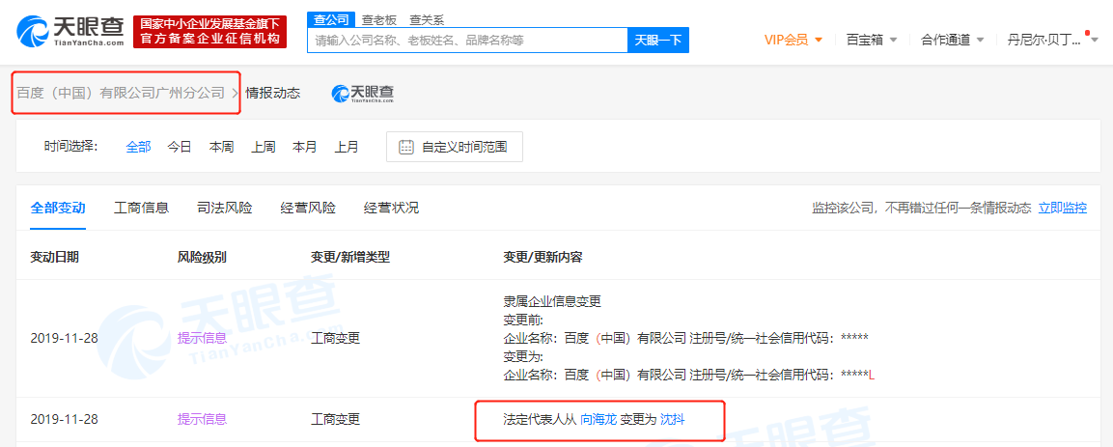Select the 2019-11-28 date of the 法定代表人 change row
Viewport: 1113px width, 447px height.
(64, 419)
